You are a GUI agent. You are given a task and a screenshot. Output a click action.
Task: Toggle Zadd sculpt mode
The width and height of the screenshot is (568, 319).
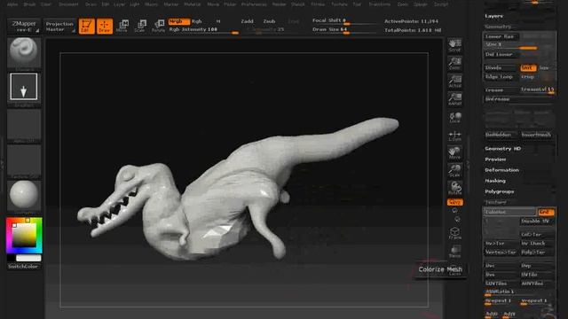coord(247,21)
